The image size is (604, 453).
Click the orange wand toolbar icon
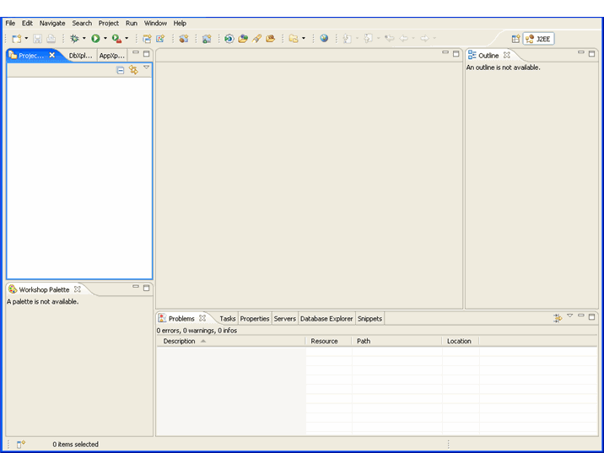pos(256,39)
